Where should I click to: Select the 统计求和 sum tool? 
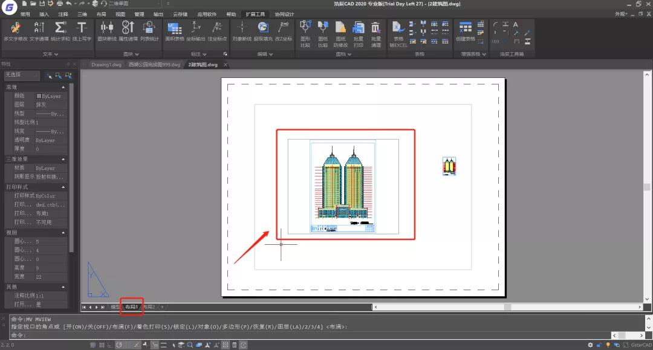point(60,28)
